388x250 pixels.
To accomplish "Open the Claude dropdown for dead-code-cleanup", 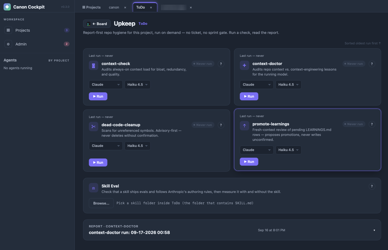I will [106, 146].
